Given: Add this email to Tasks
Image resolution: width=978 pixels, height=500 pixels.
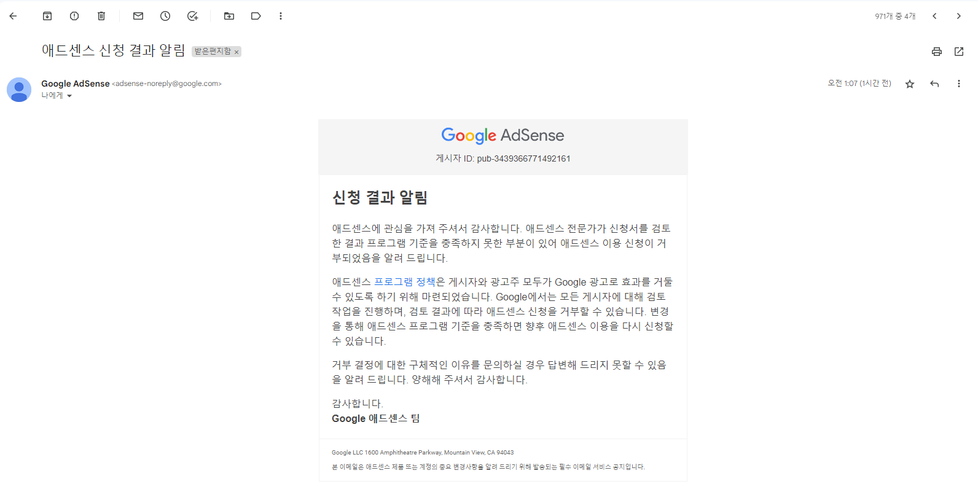Looking at the screenshot, I should 192,16.
